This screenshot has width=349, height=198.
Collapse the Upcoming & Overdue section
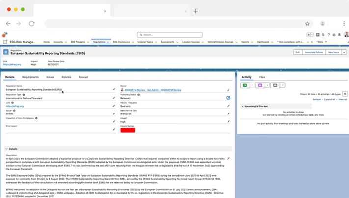[x=242, y=106]
